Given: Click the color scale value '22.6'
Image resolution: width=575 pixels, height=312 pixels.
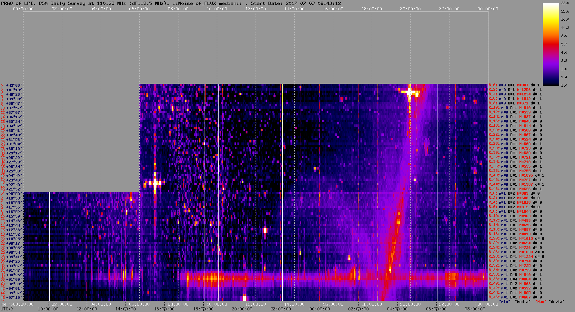Looking at the screenshot, I should click(565, 11).
